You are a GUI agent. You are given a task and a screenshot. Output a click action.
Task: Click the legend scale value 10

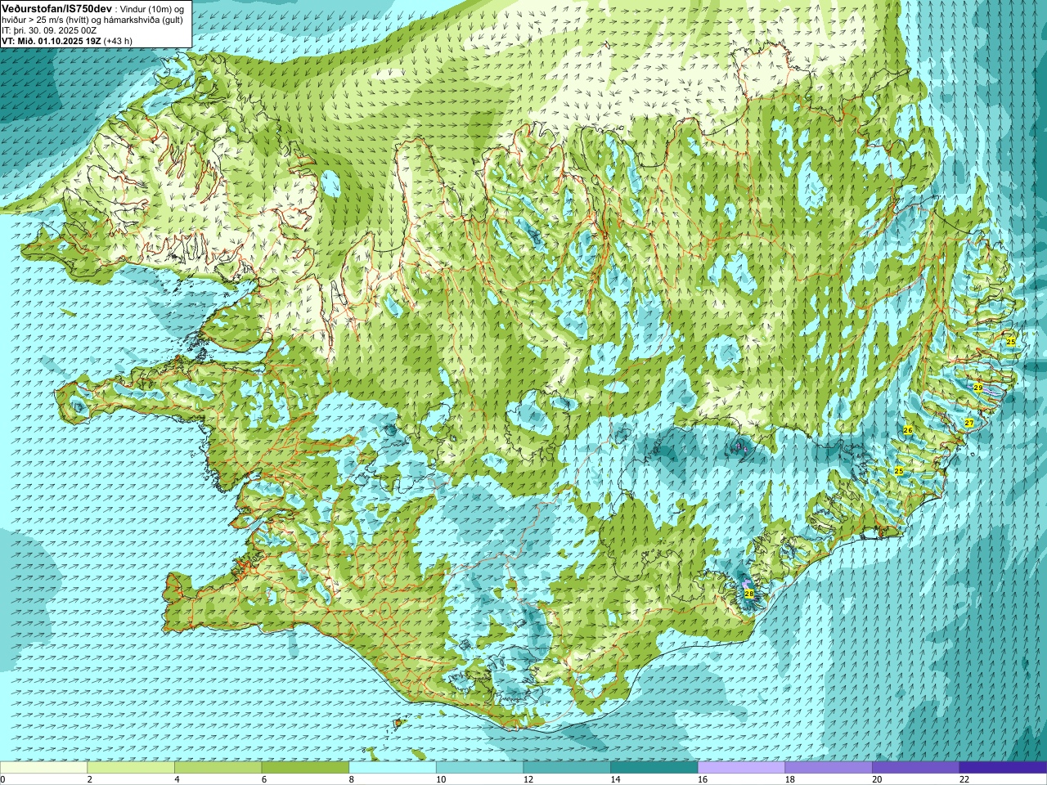point(441,779)
